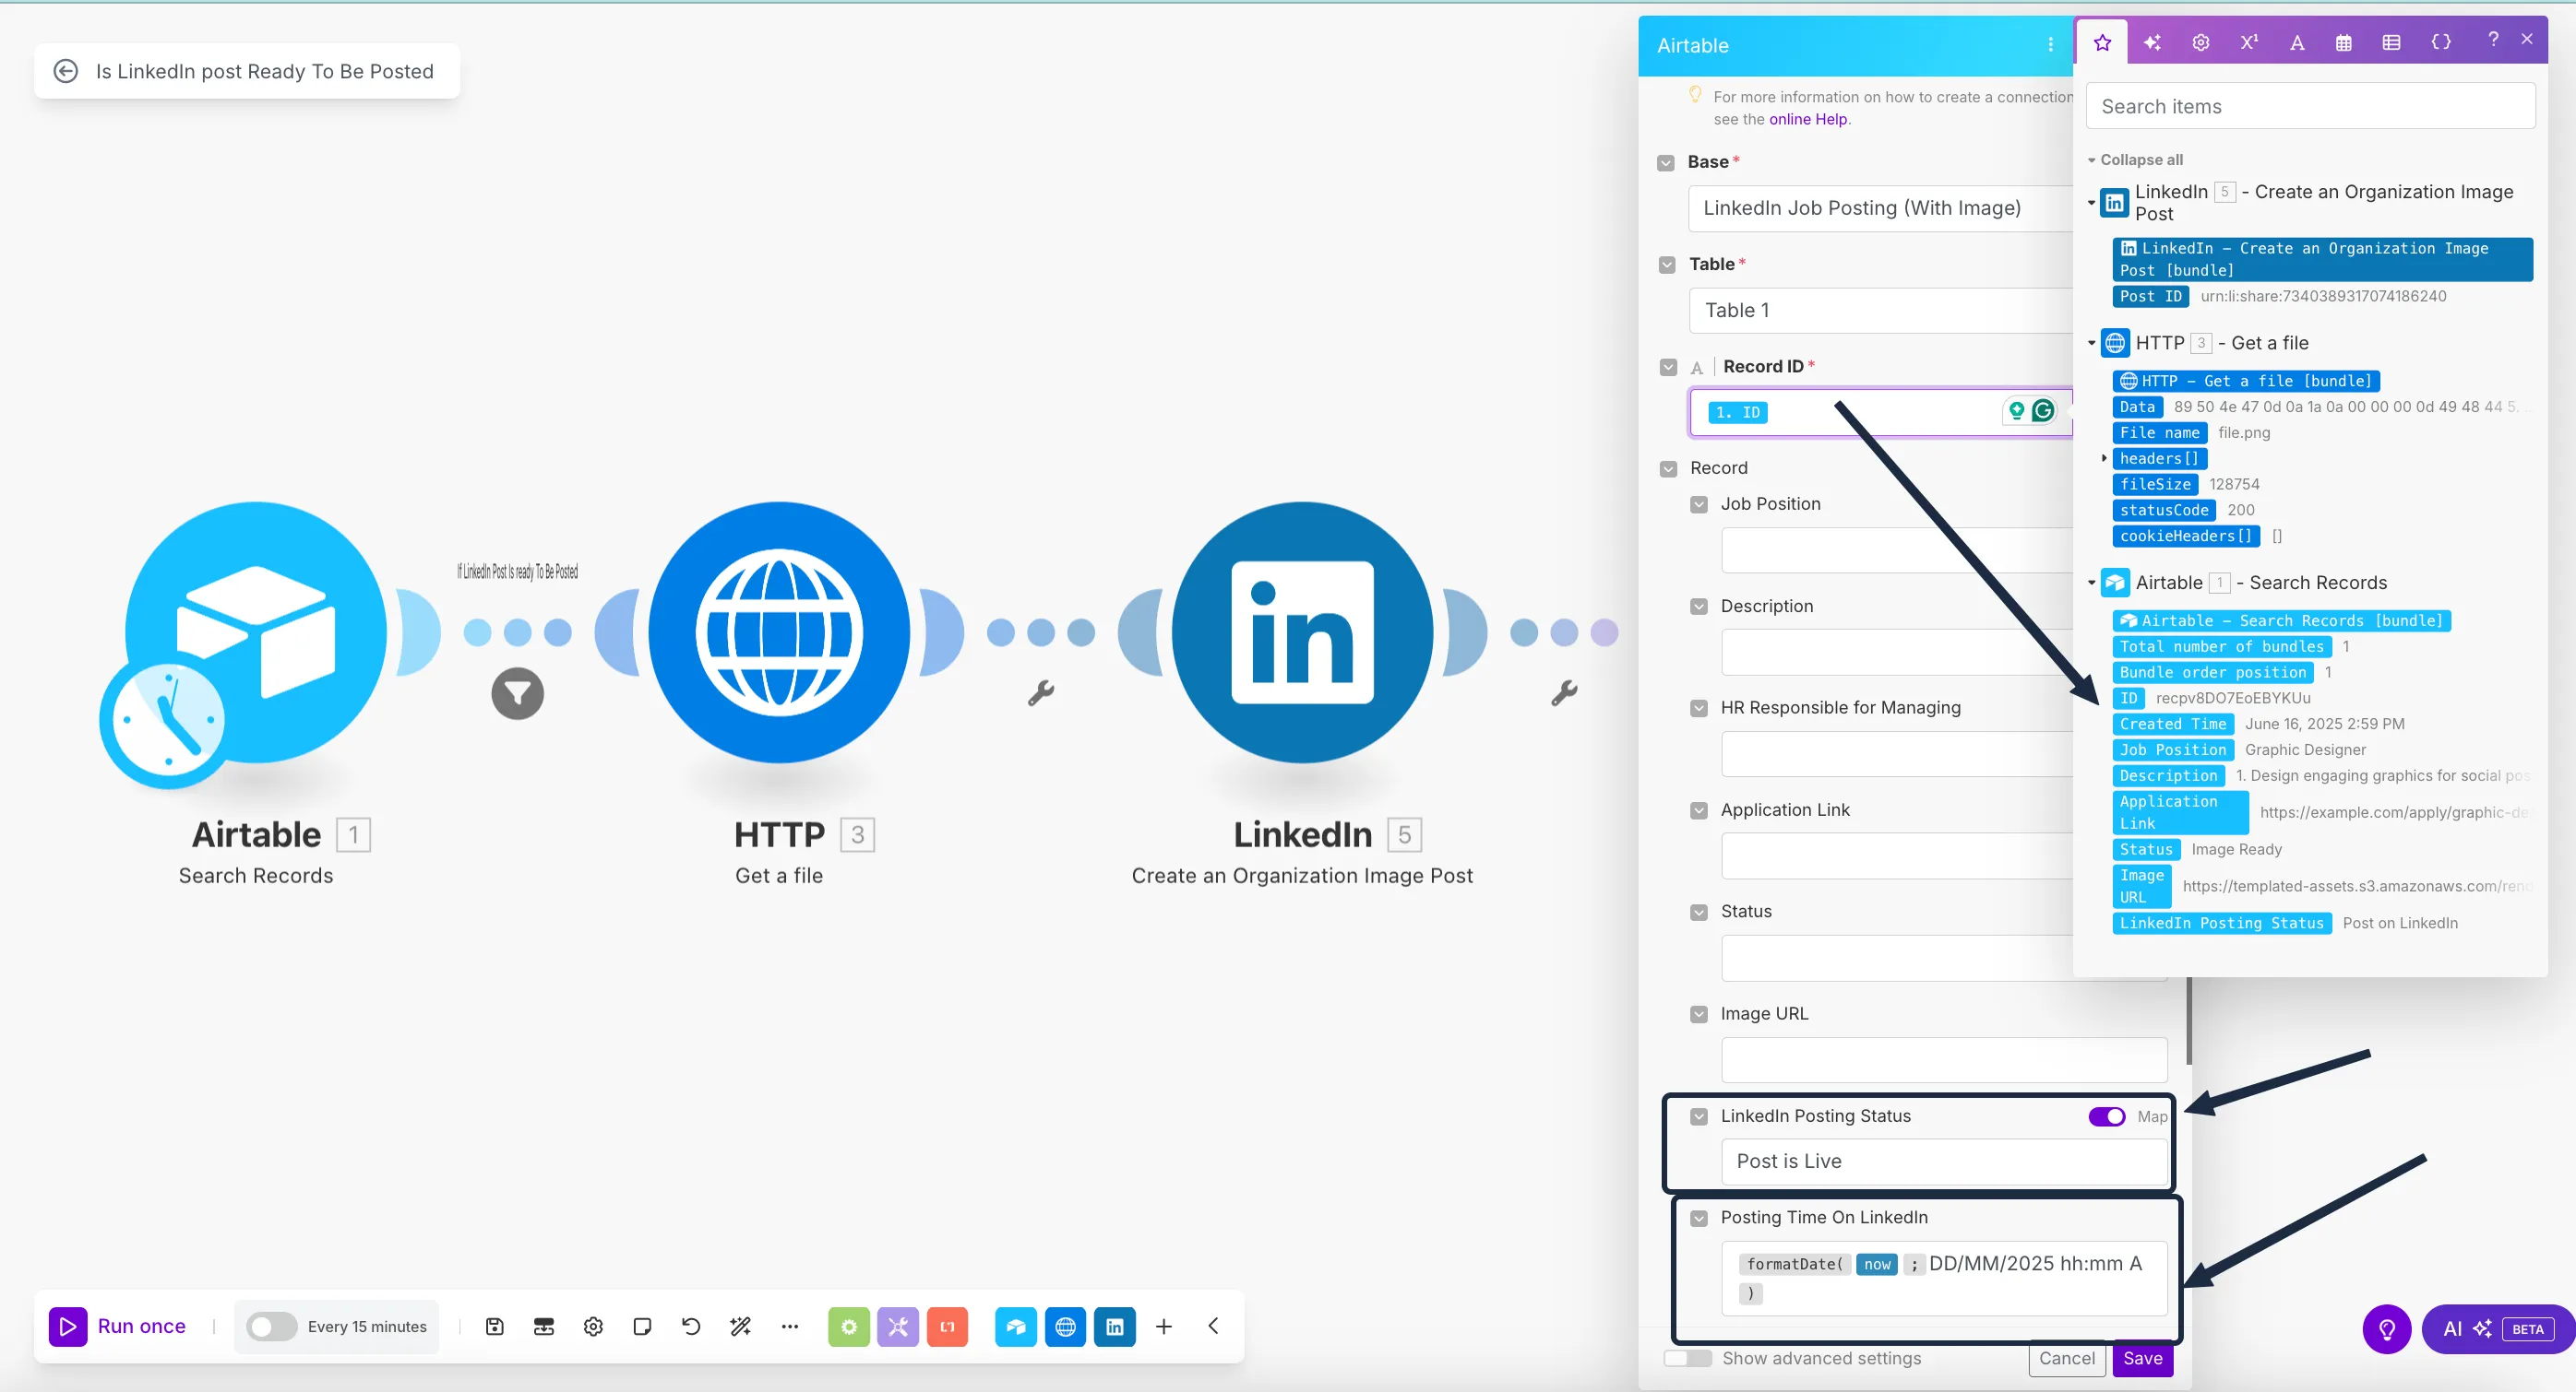Click the save scenario floppy disk icon
2576x1392 pixels.
[494, 1326]
